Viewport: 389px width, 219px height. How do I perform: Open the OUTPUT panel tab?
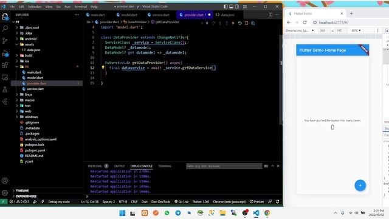(119, 166)
